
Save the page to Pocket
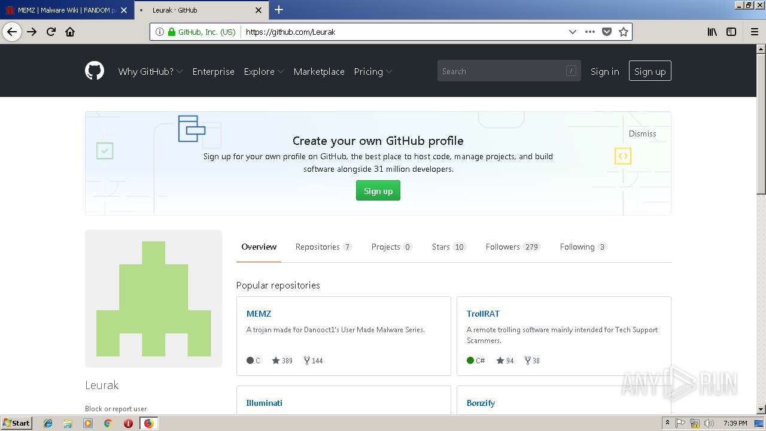[607, 32]
